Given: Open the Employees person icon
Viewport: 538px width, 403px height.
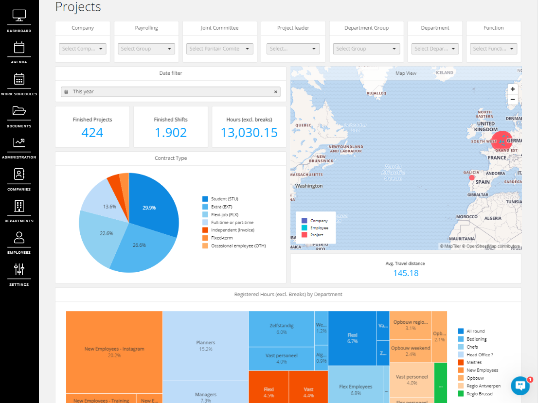Looking at the screenshot, I should click(19, 237).
